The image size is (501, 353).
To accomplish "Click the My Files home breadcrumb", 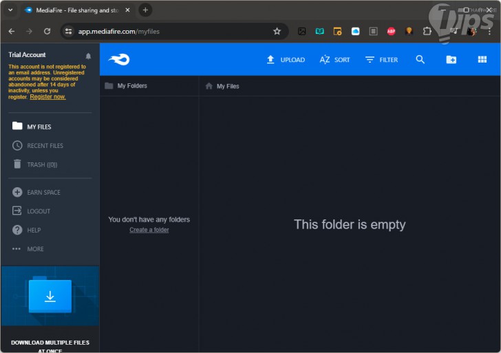I will coord(222,86).
